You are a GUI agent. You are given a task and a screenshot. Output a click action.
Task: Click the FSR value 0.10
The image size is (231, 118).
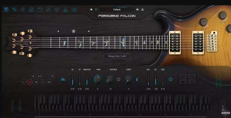coord(163,89)
